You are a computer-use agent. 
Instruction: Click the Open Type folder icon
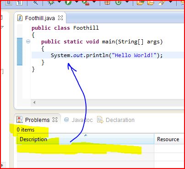[140, 3]
